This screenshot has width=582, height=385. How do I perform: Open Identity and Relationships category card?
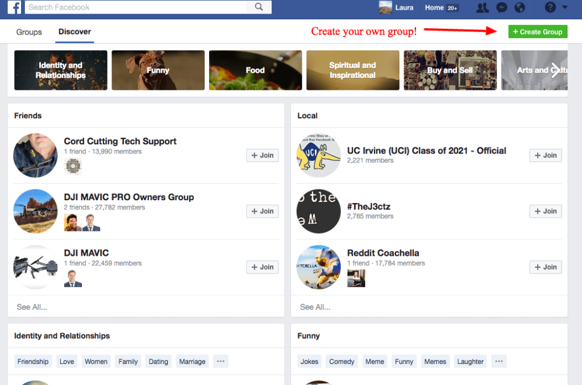pyautogui.click(x=61, y=70)
